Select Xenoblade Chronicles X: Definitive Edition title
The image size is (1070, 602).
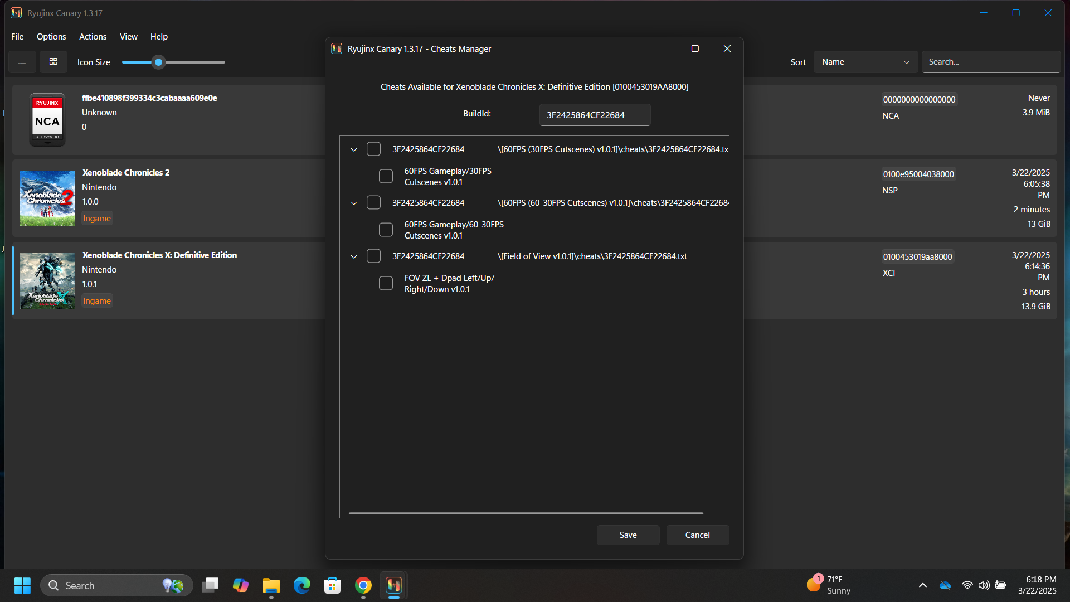coord(159,255)
